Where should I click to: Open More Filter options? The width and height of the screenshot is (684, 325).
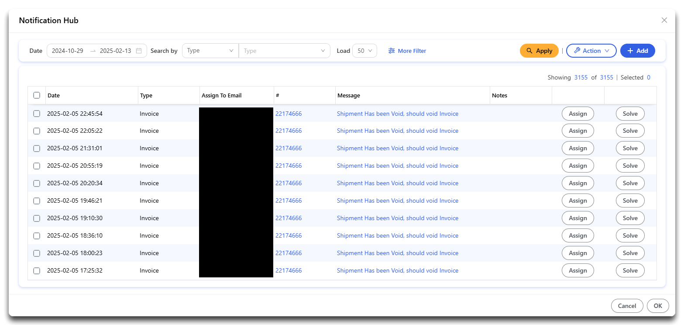407,51
